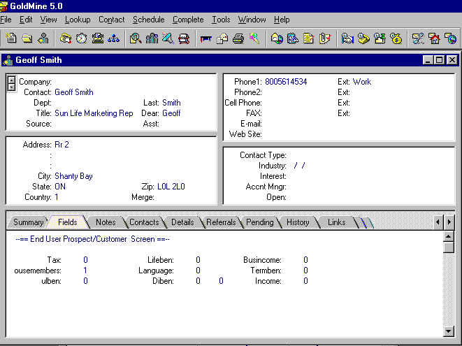Show the Pending tab
This screenshot has height=346, width=462.
click(x=259, y=222)
